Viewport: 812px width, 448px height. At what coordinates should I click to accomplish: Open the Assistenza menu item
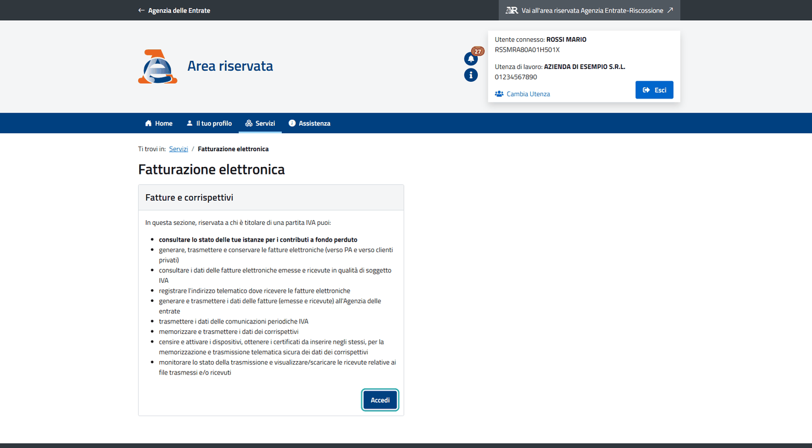(310, 123)
